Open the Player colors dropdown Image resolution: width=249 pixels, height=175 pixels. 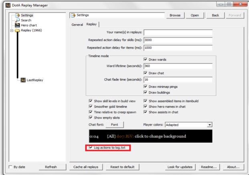tap(209, 125)
